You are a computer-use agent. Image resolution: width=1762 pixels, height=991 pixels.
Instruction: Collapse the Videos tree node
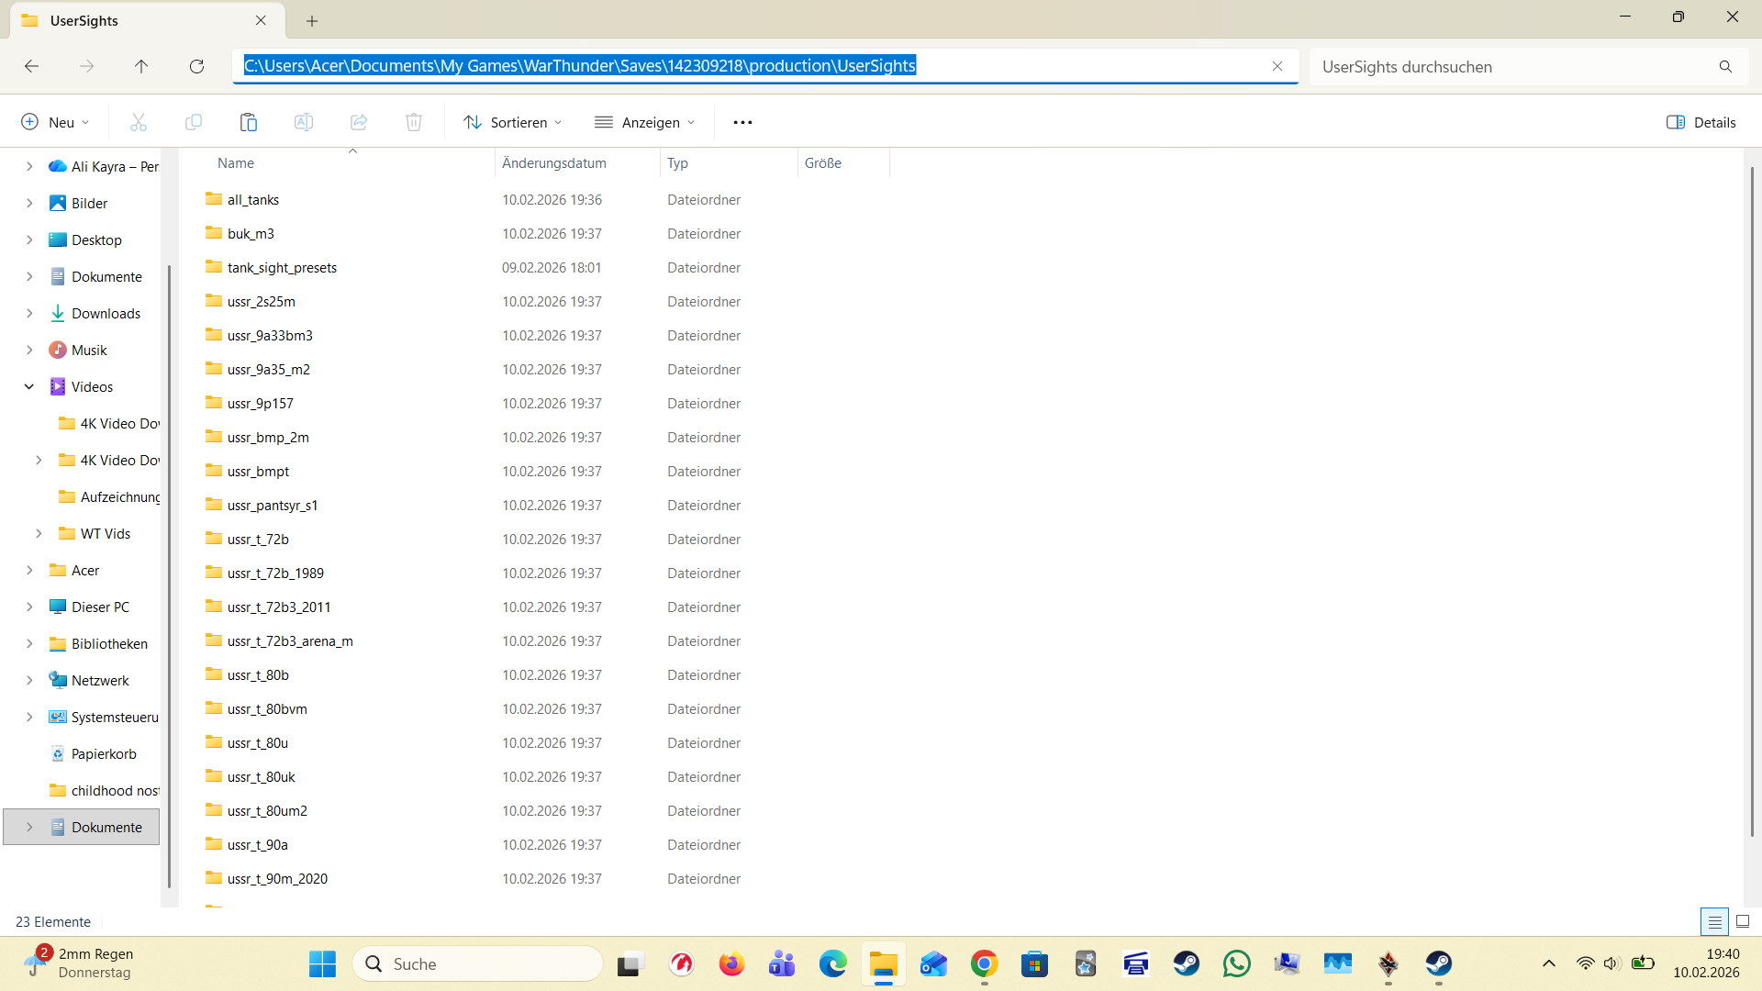click(29, 386)
